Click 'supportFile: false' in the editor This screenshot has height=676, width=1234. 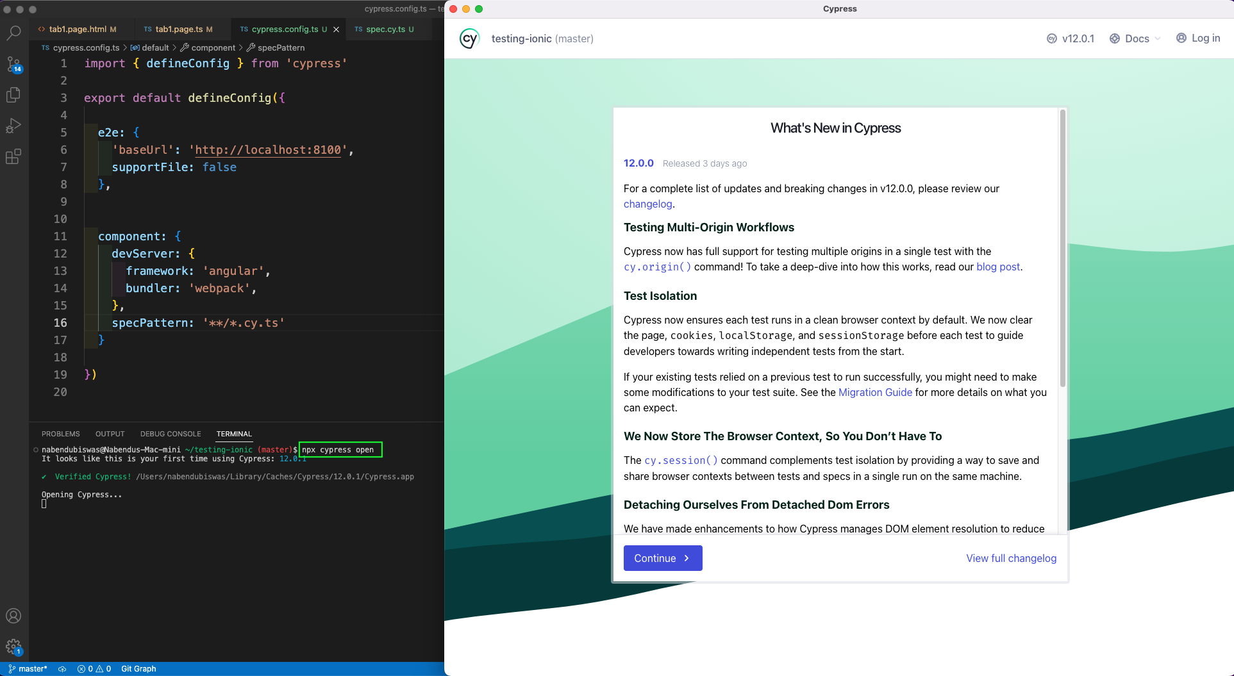click(x=174, y=167)
